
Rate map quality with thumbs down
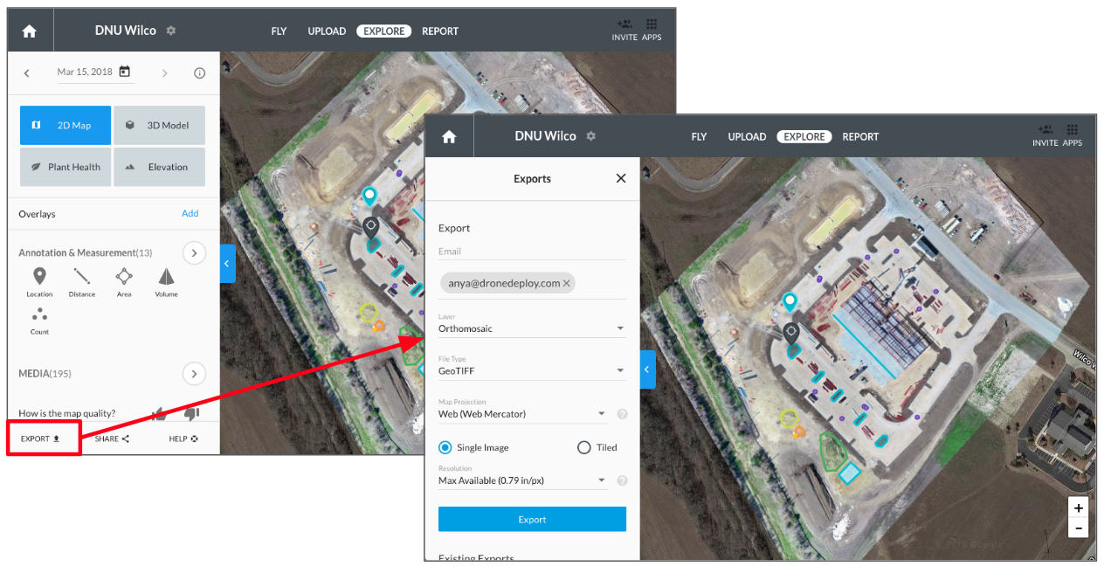coord(192,414)
